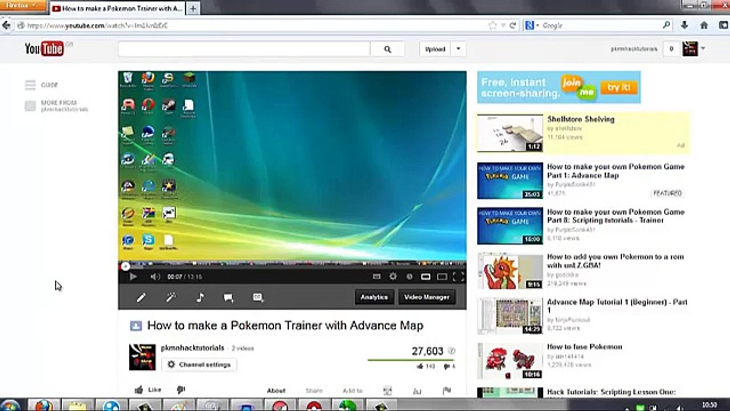Screen dimensions: 730x411
Task: Open Firefox from the Windows taskbar
Action: (43, 406)
